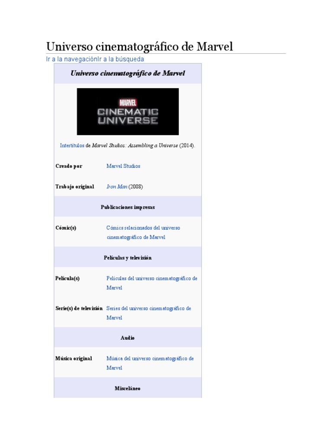Click 'Marvel Studios: Assembling a Universe' caption
This screenshot has width=332, height=443.
135,145
